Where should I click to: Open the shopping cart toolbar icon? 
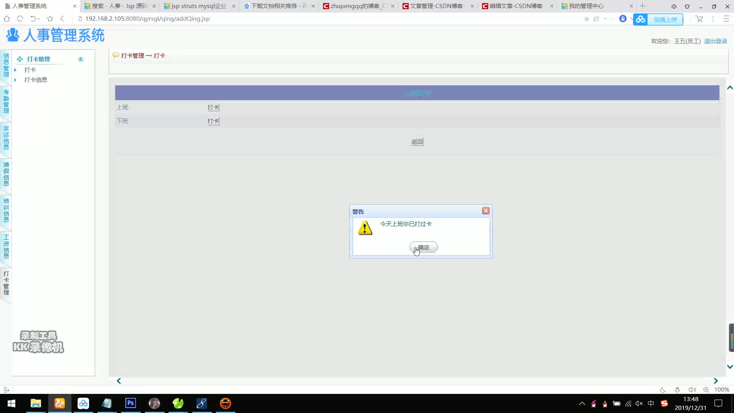click(x=699, y=19)
